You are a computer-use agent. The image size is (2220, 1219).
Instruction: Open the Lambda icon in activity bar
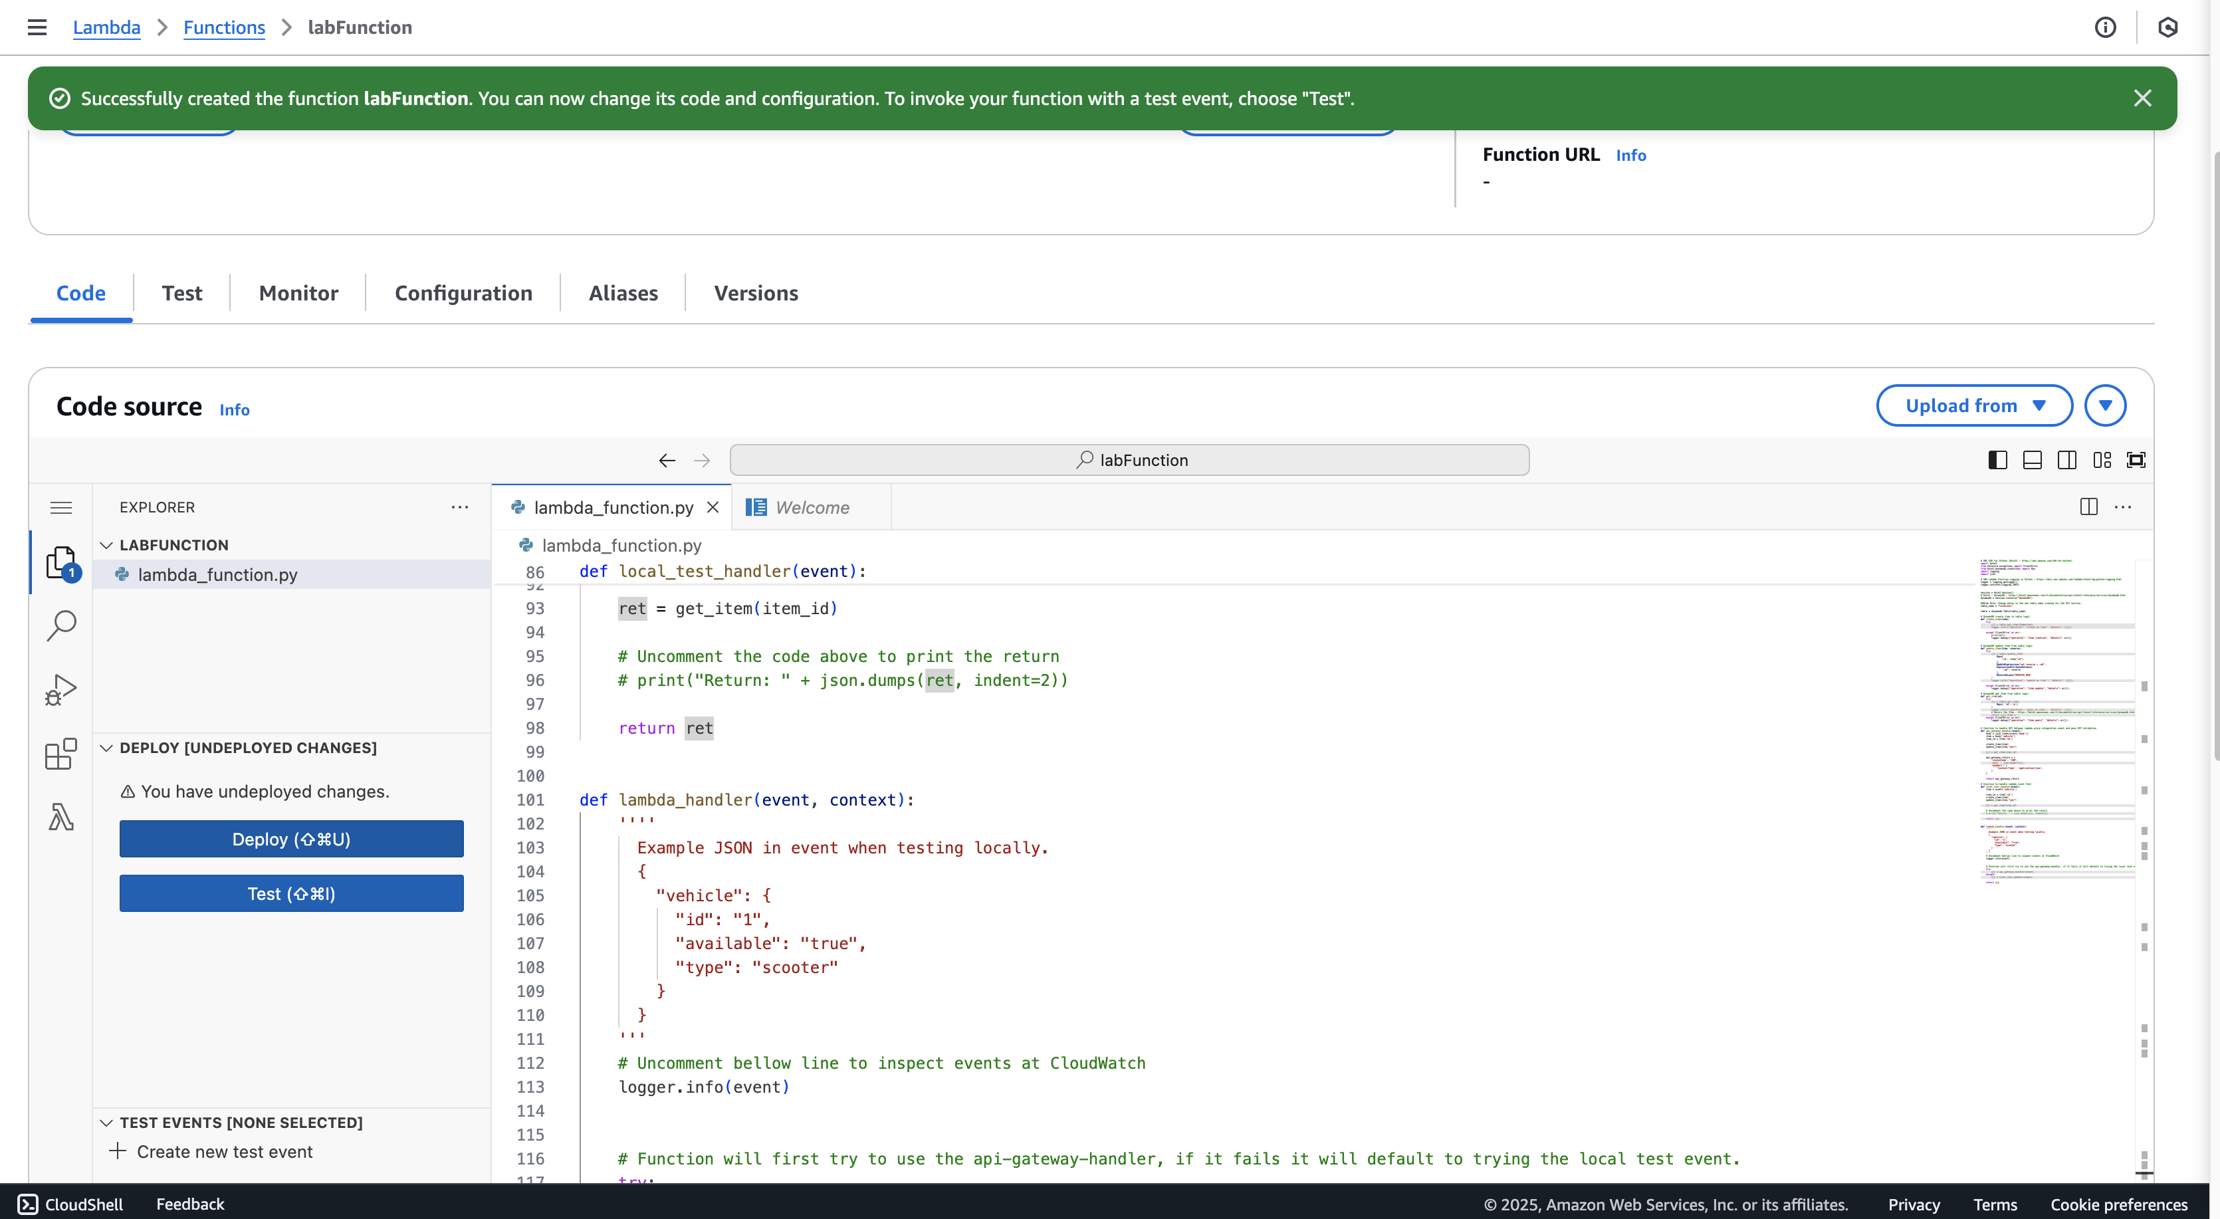[x=61, y=816]
